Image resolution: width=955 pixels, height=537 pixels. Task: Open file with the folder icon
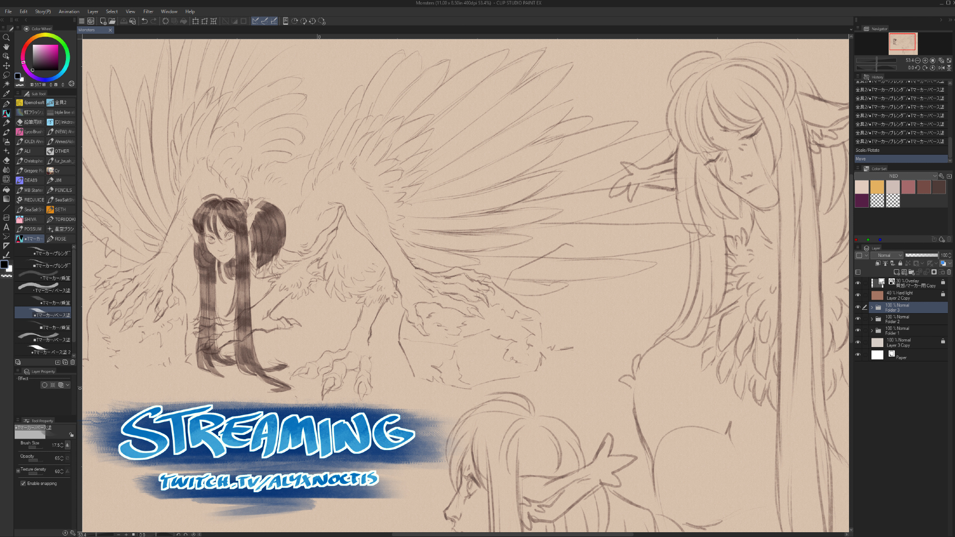112,21
